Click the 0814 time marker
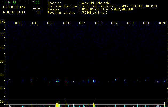Viewport: 168px width, 107px height. 66,23
